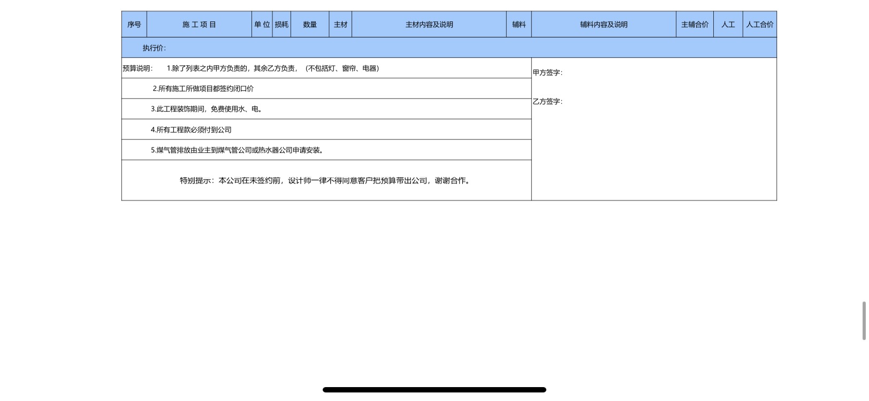Image resolution: width=869 pixels, height=401 pixels.
Task: Click the note about free 水、电 use
Action: pos(207,109)
